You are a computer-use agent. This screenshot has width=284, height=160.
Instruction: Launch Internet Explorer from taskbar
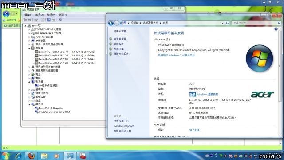pos(19,156)
